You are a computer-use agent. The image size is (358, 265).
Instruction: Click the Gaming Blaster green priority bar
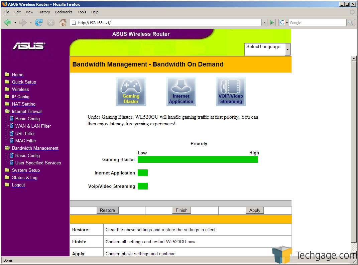pyautogui.click(x=198, y=159)
